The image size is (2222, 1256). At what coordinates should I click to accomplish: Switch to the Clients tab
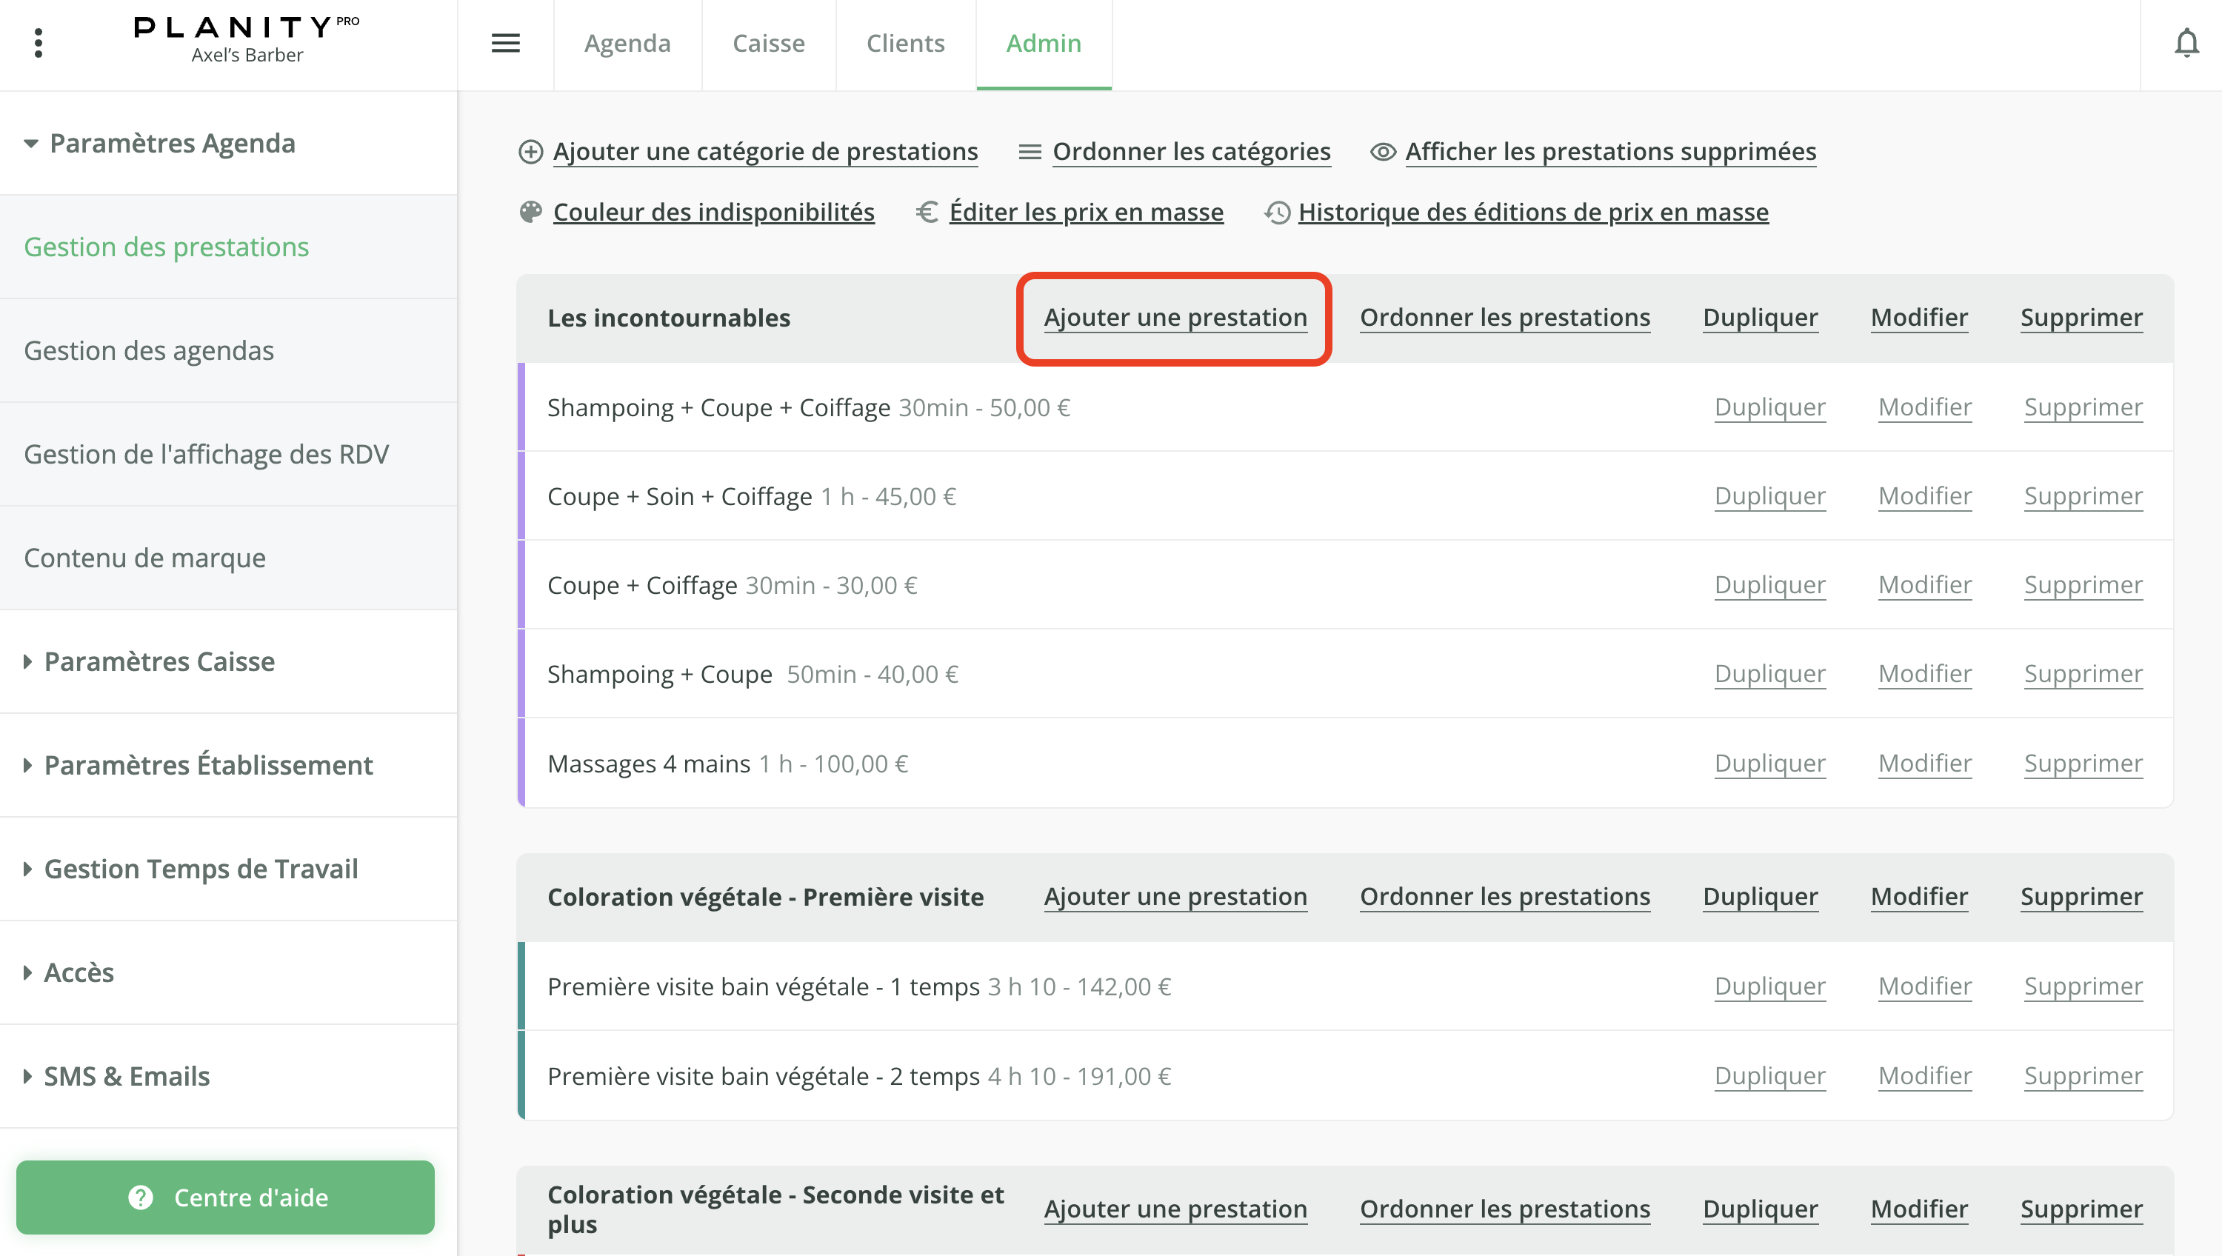tap(905, 43)
